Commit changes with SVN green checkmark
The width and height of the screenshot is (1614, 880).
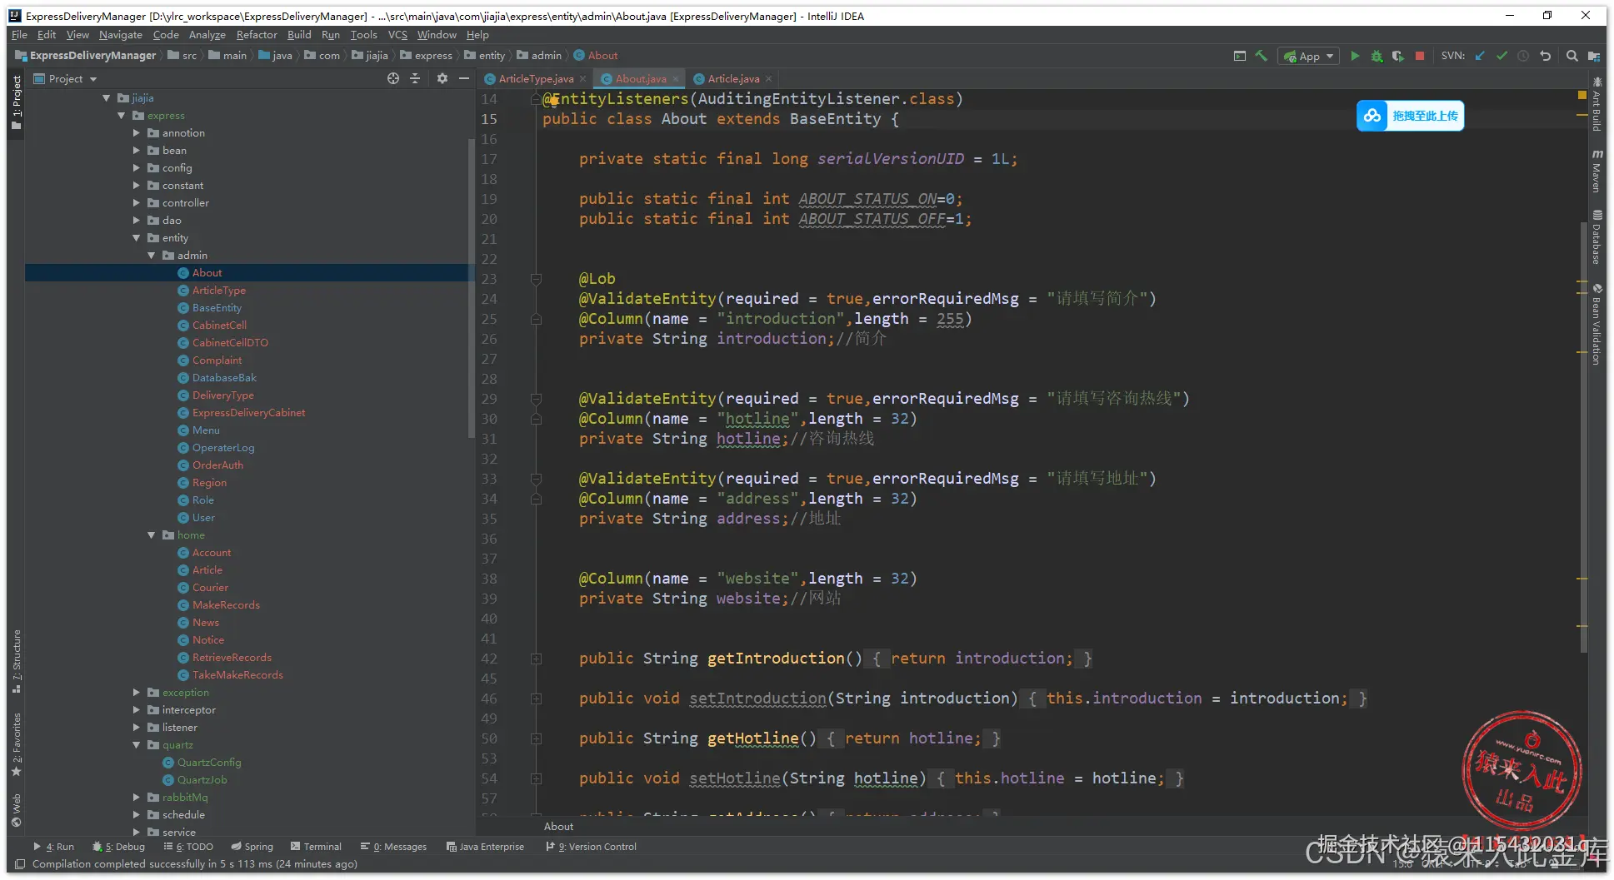click(1502, 56)
